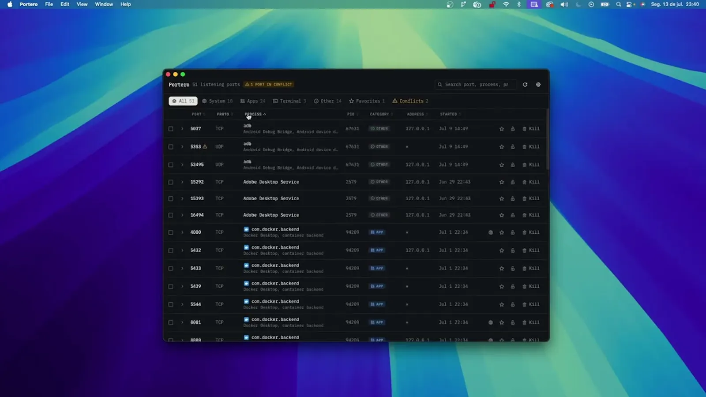This screenshot has width=706, height=397.
Task: Click the round globe icon in port 4000 row
Action: [x=491, y=232]
